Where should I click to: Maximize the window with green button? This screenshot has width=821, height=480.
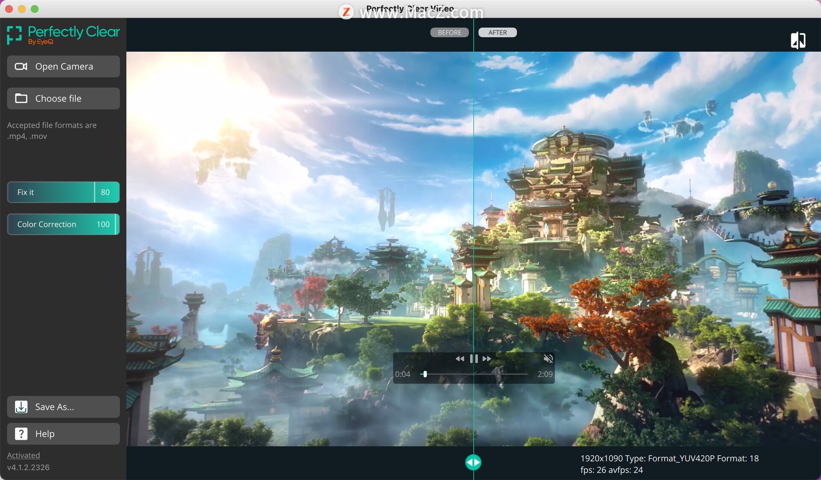click(x=35, y=9)
